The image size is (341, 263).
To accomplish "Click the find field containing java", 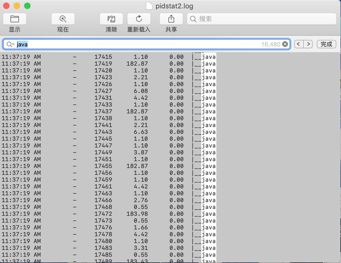I will click(147, 44).
